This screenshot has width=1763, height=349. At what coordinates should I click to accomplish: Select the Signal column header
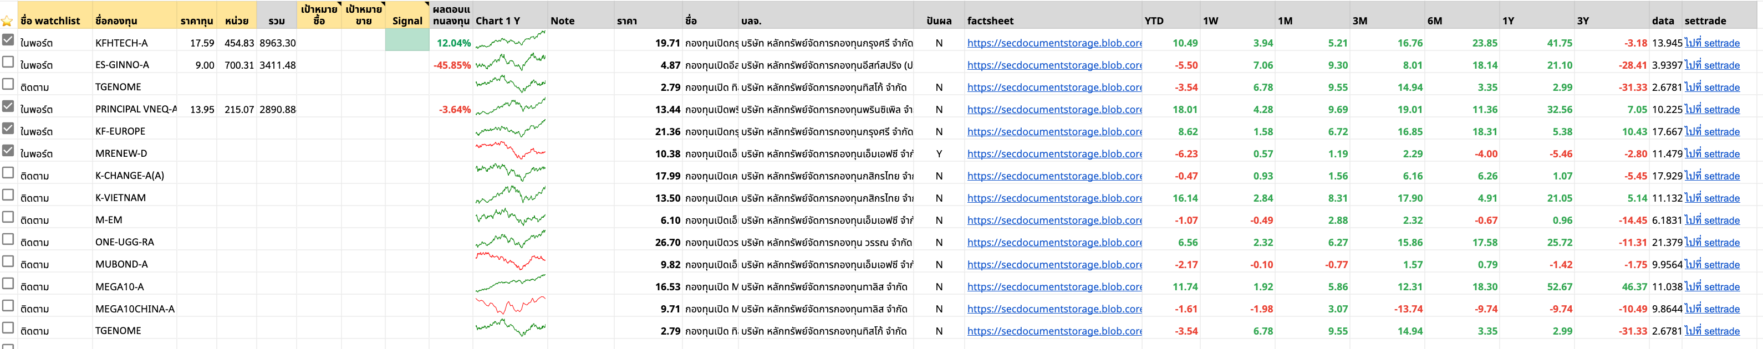407,20
